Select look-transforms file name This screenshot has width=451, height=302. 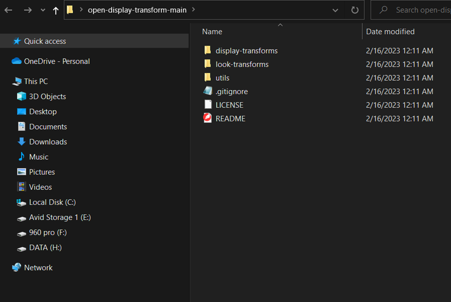242,64
